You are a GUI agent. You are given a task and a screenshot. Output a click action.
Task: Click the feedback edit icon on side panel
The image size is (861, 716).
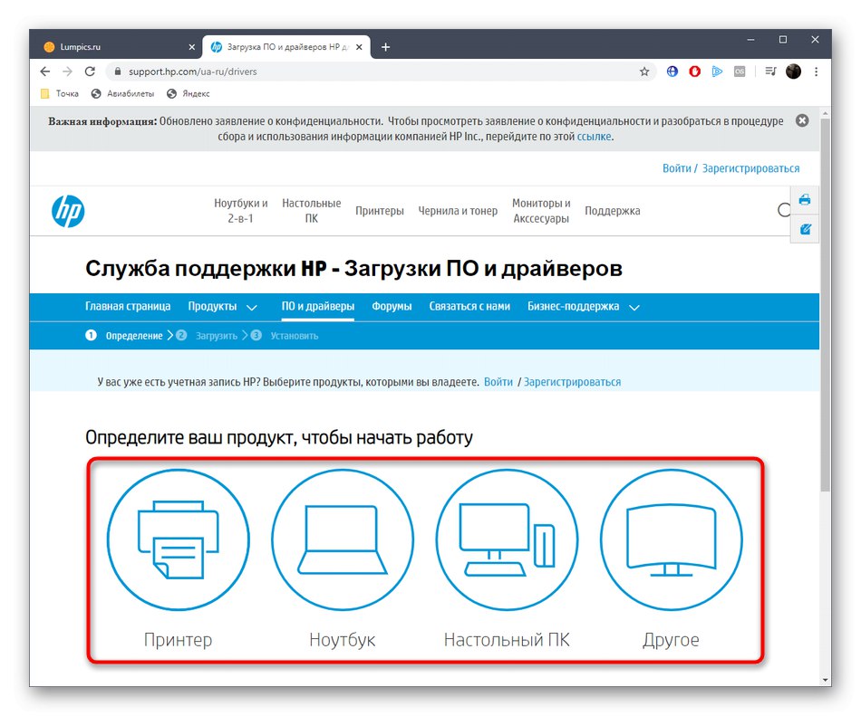805,229
